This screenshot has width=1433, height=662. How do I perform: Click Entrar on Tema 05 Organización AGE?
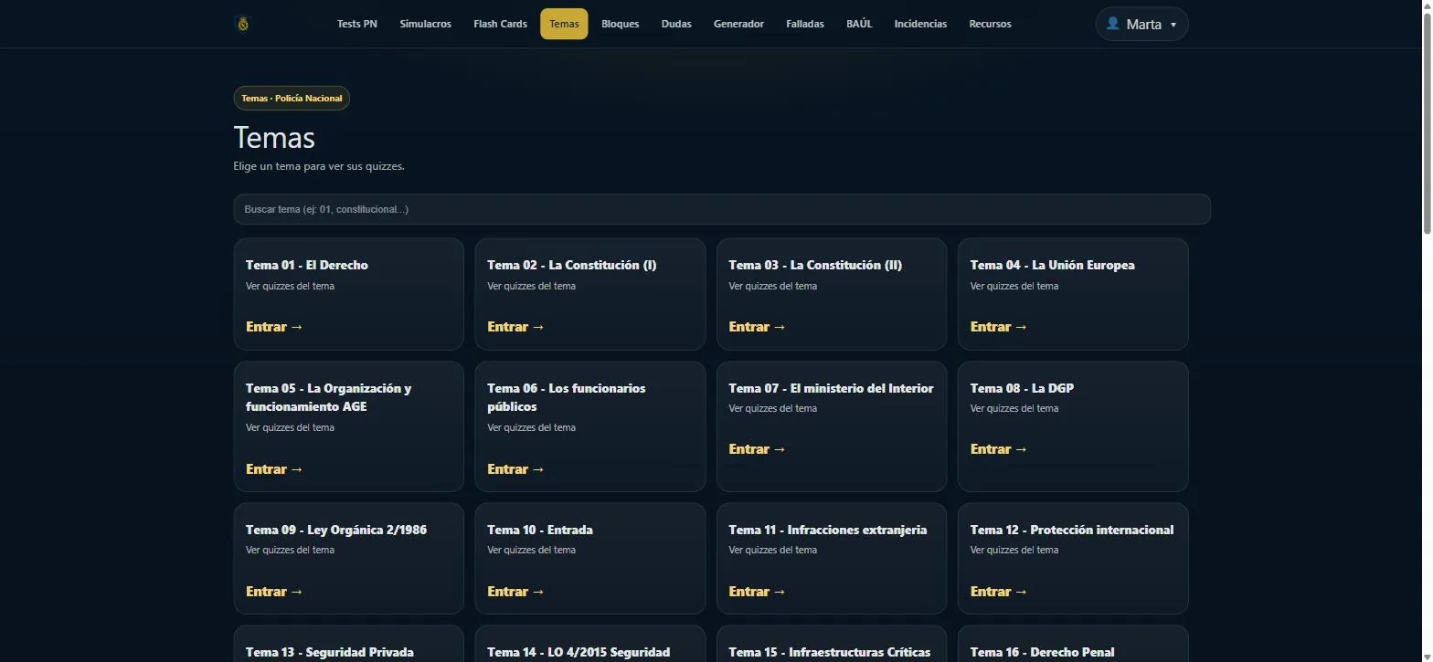click(x=274, y=469)
